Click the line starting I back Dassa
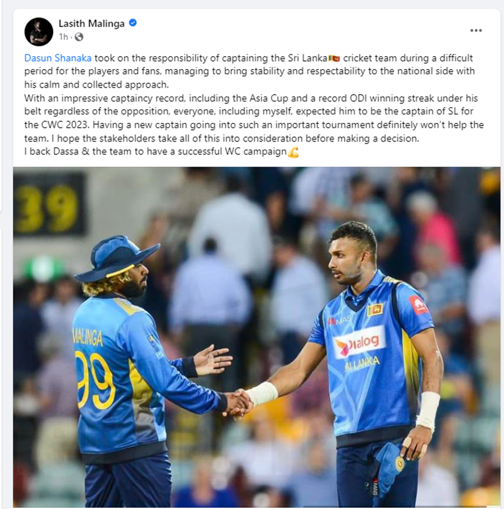 click(x=162, y=152)
